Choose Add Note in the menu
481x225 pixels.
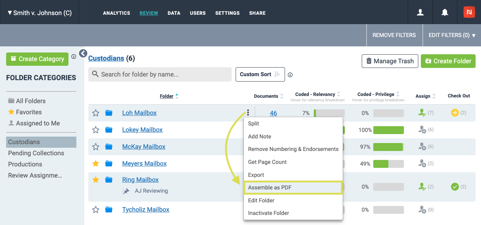click(x=293, y=137)
